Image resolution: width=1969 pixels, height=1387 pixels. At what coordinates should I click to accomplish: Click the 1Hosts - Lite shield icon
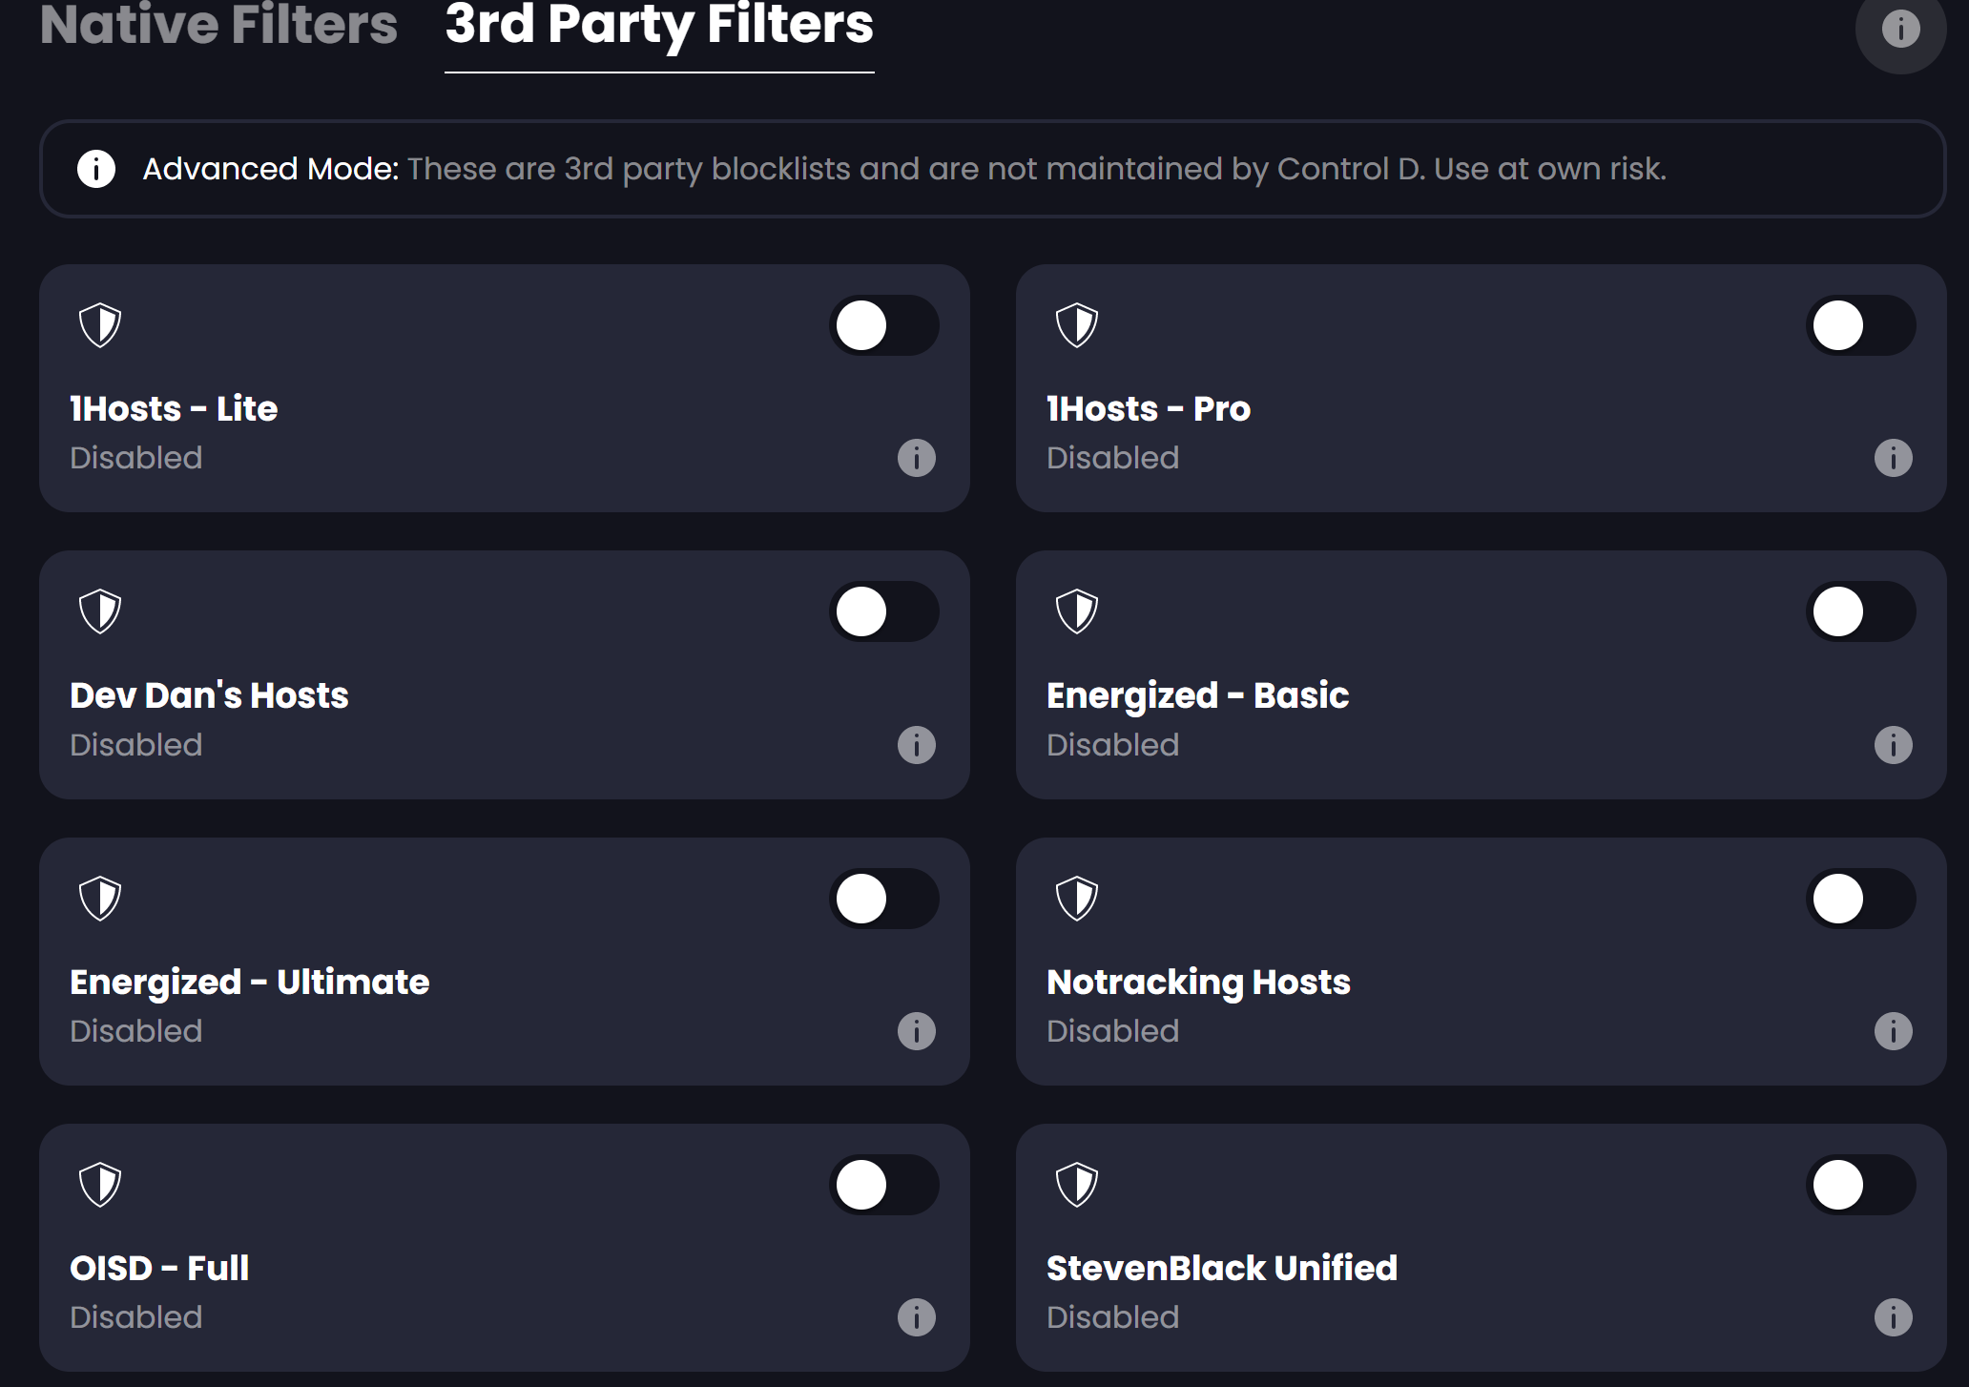[100, 325]
